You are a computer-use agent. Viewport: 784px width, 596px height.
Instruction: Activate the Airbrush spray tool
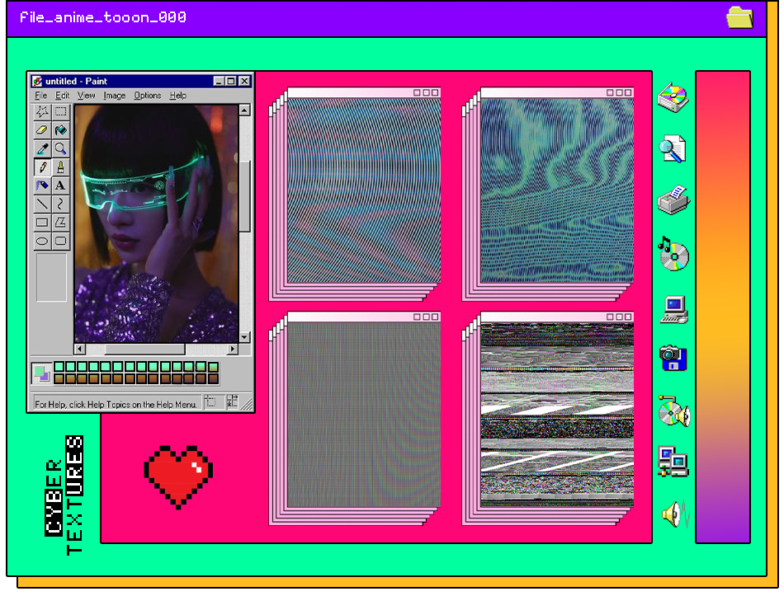pyautogui.click(x=42, y=185)
